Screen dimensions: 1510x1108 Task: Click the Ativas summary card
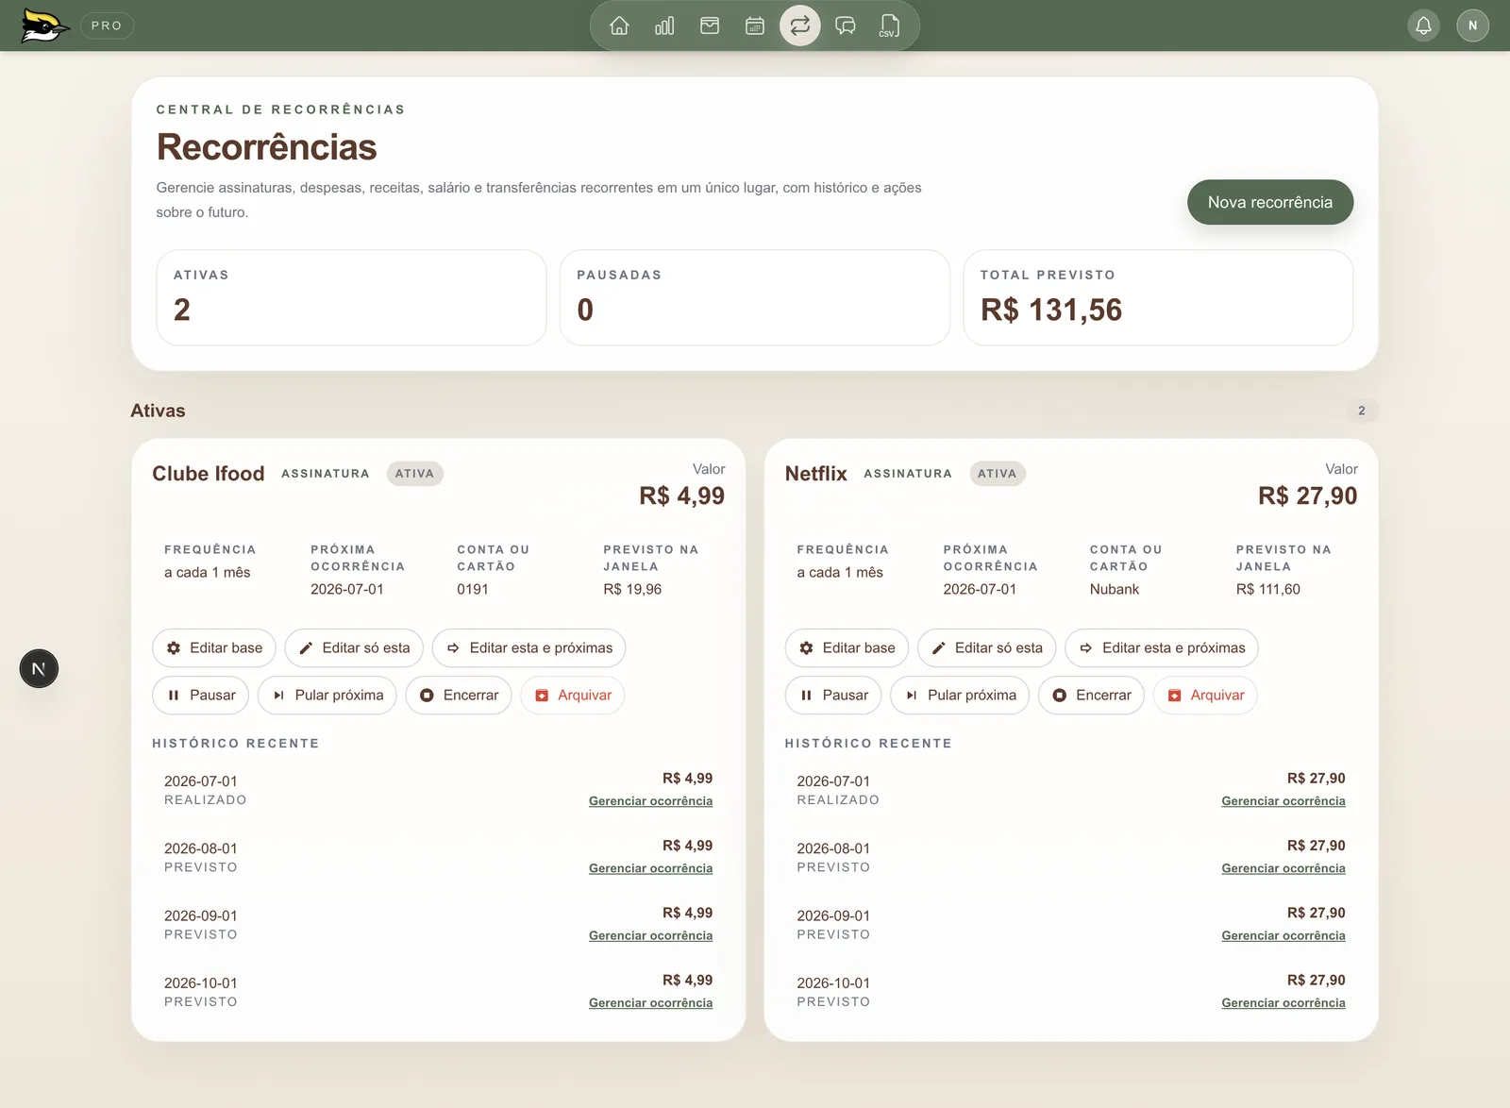click(351, 297)
